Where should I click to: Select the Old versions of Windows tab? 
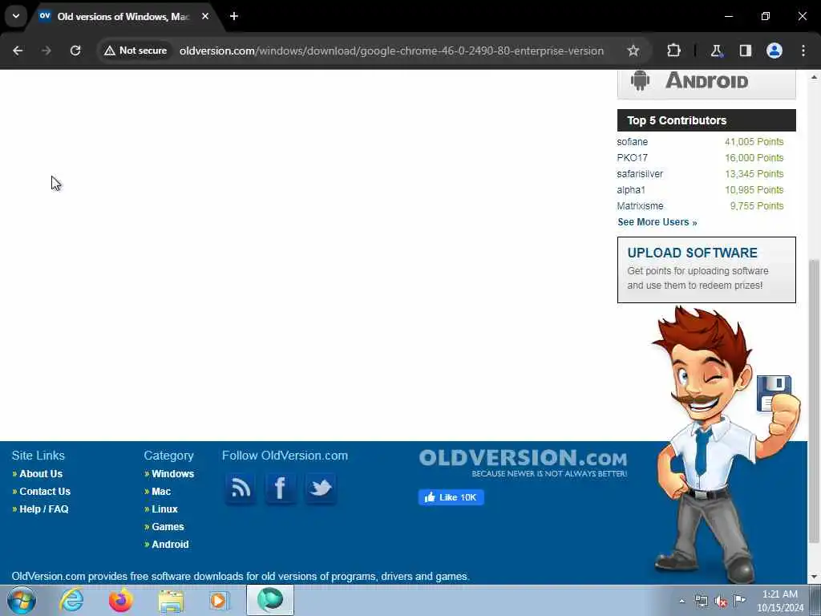coord(124,17)
